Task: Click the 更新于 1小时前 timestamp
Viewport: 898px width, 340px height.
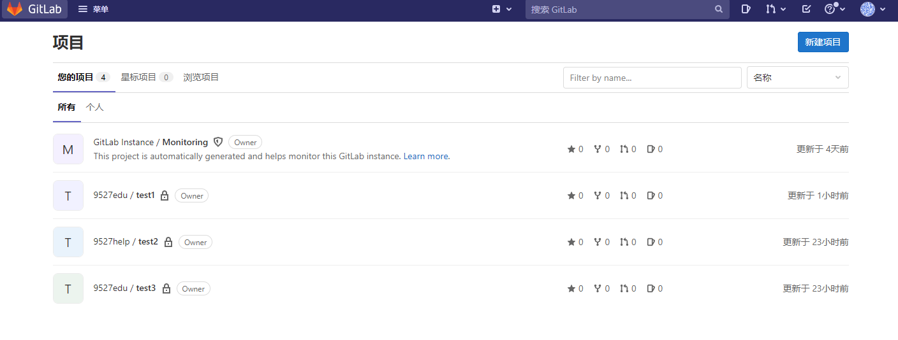Action: coord(818,195)
